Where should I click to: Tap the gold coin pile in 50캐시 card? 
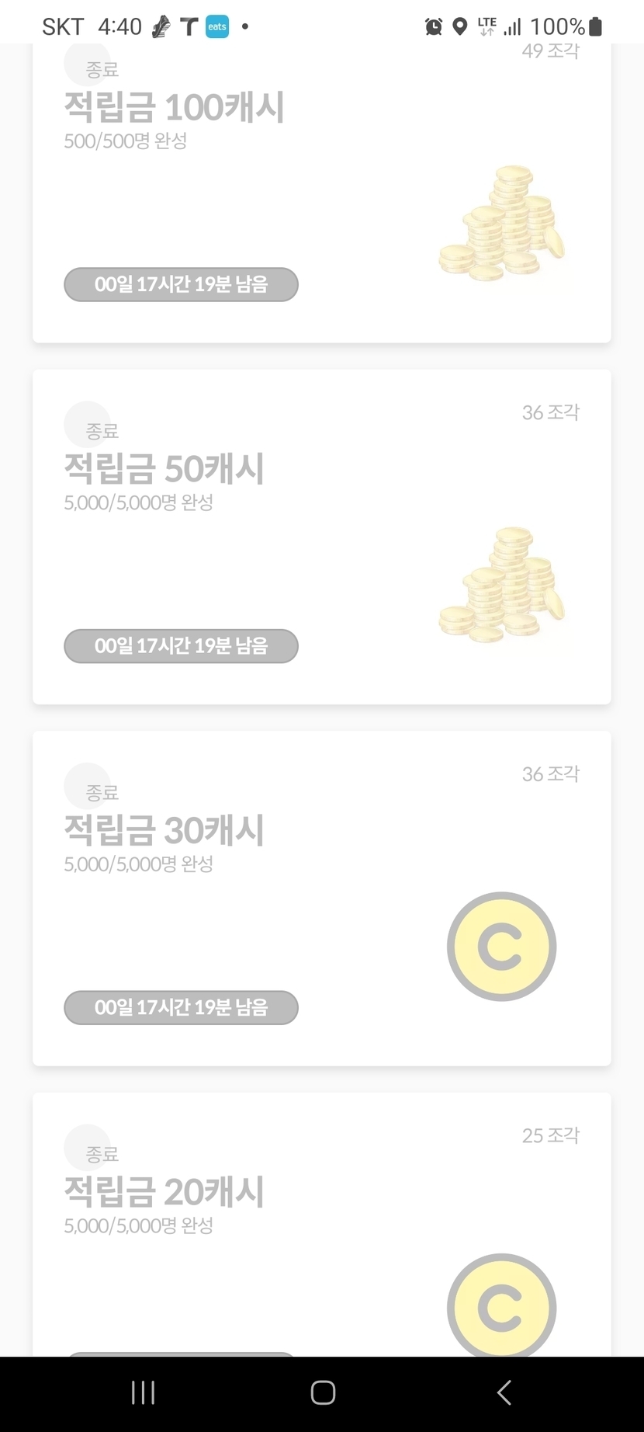pos(502,585)
